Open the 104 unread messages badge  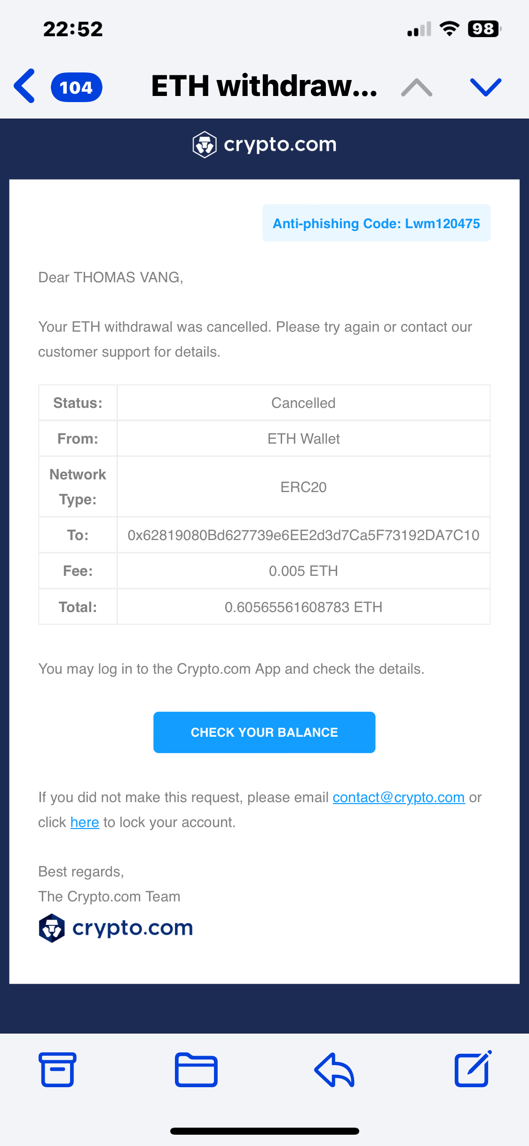coord(76,88)
